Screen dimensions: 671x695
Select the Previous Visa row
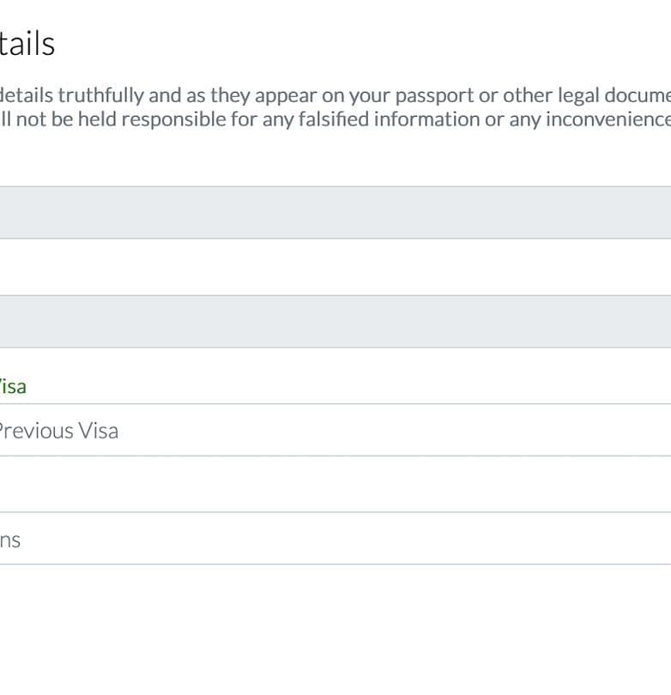[x=335, y=430]
